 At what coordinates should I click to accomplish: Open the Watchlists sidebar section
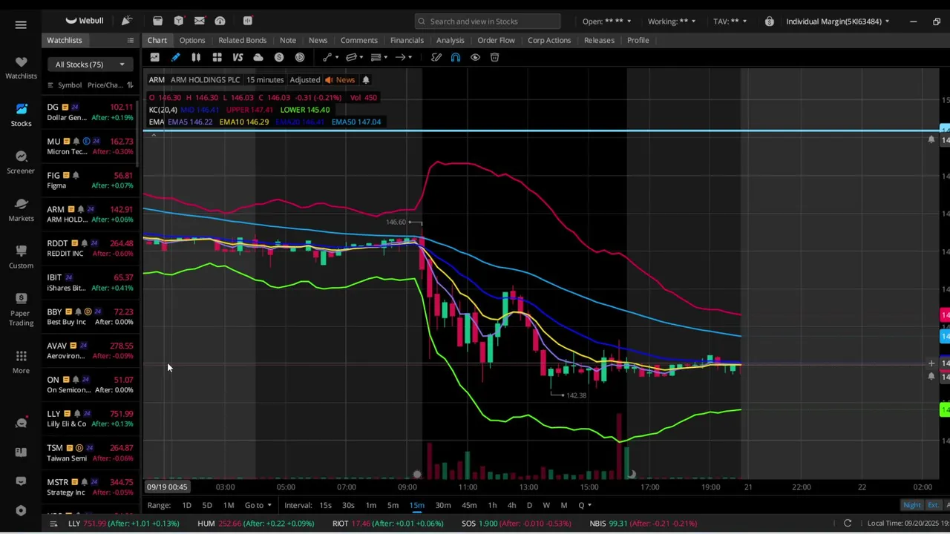pos(21,67)
